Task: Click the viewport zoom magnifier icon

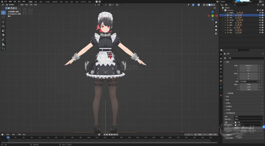Action: click(216, 23)
